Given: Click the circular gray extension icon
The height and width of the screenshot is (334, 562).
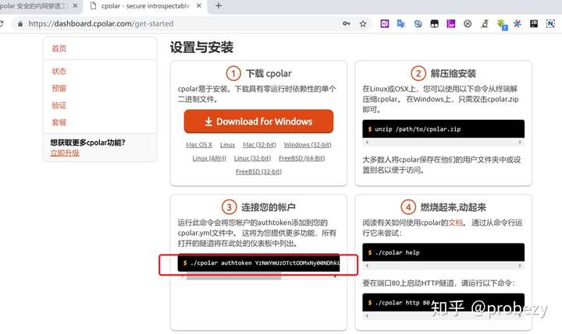Looking at the screenshot, I should coord(468,23).
